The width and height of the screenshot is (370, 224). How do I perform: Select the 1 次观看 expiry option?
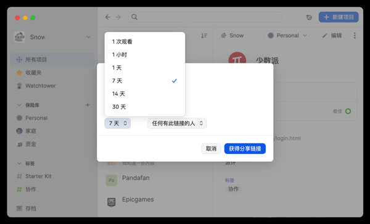coord(145,42)
